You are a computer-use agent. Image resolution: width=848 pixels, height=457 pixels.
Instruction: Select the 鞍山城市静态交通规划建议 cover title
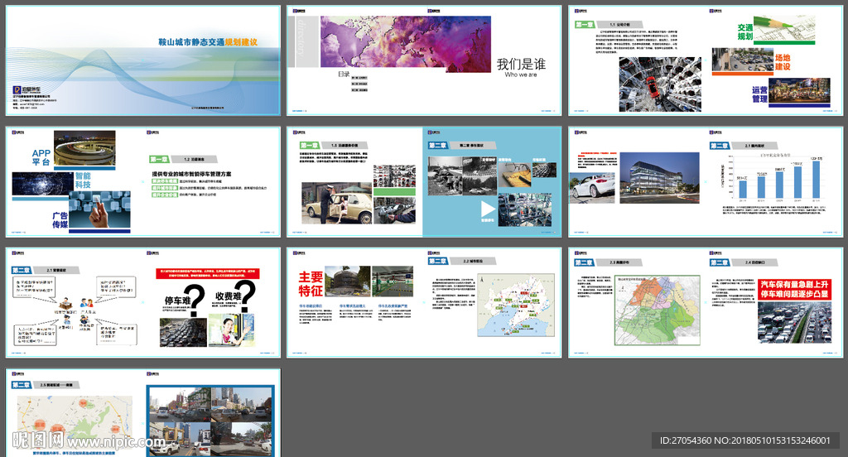coord(207,41)
